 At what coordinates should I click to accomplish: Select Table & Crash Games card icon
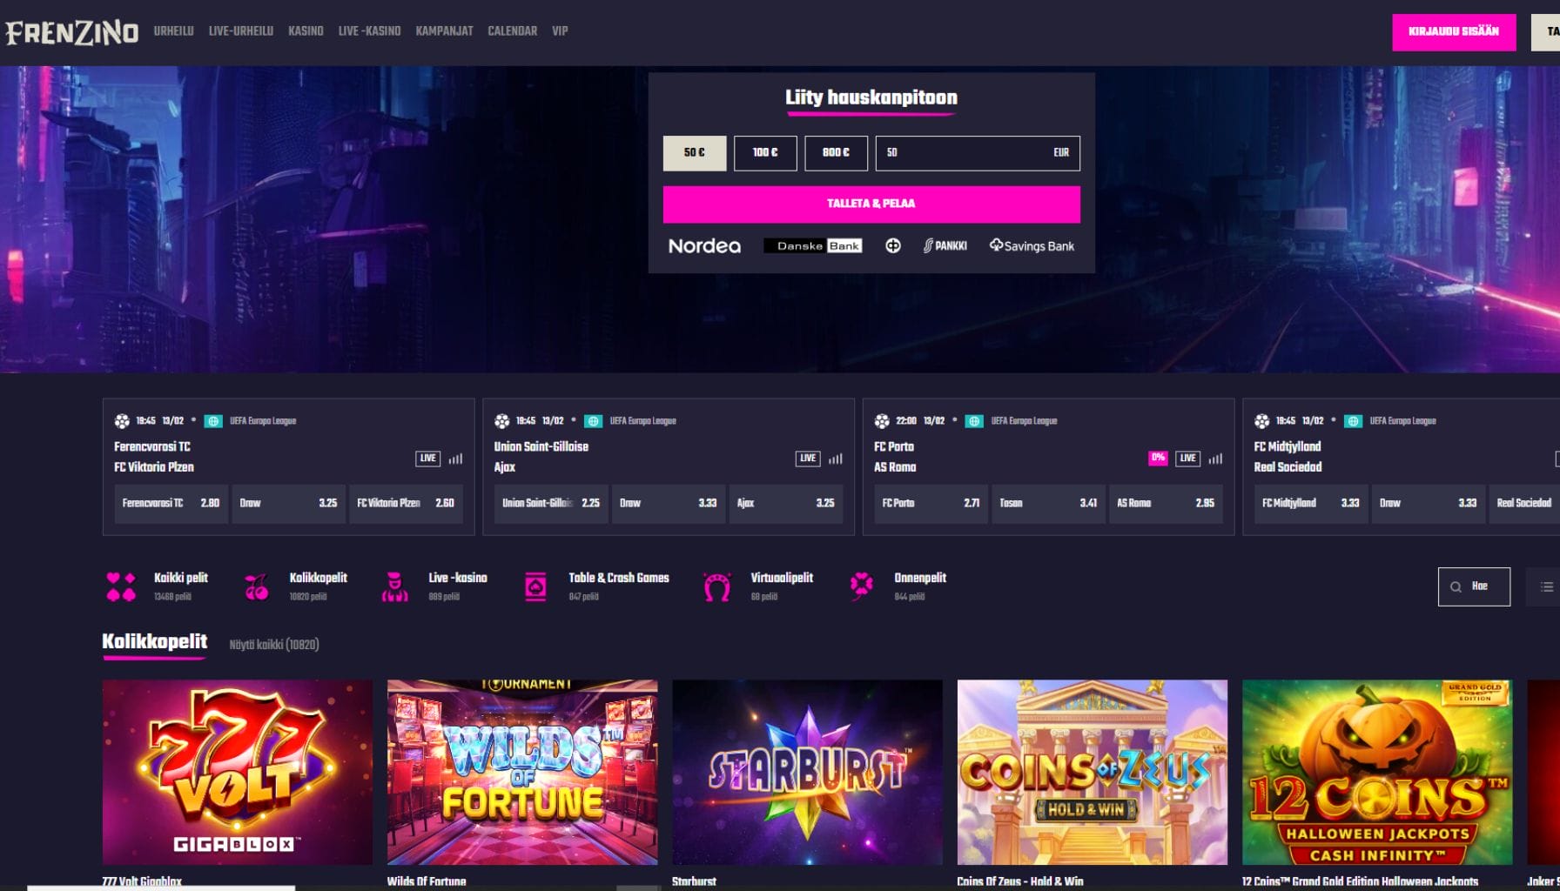click(x=535, y=586)
